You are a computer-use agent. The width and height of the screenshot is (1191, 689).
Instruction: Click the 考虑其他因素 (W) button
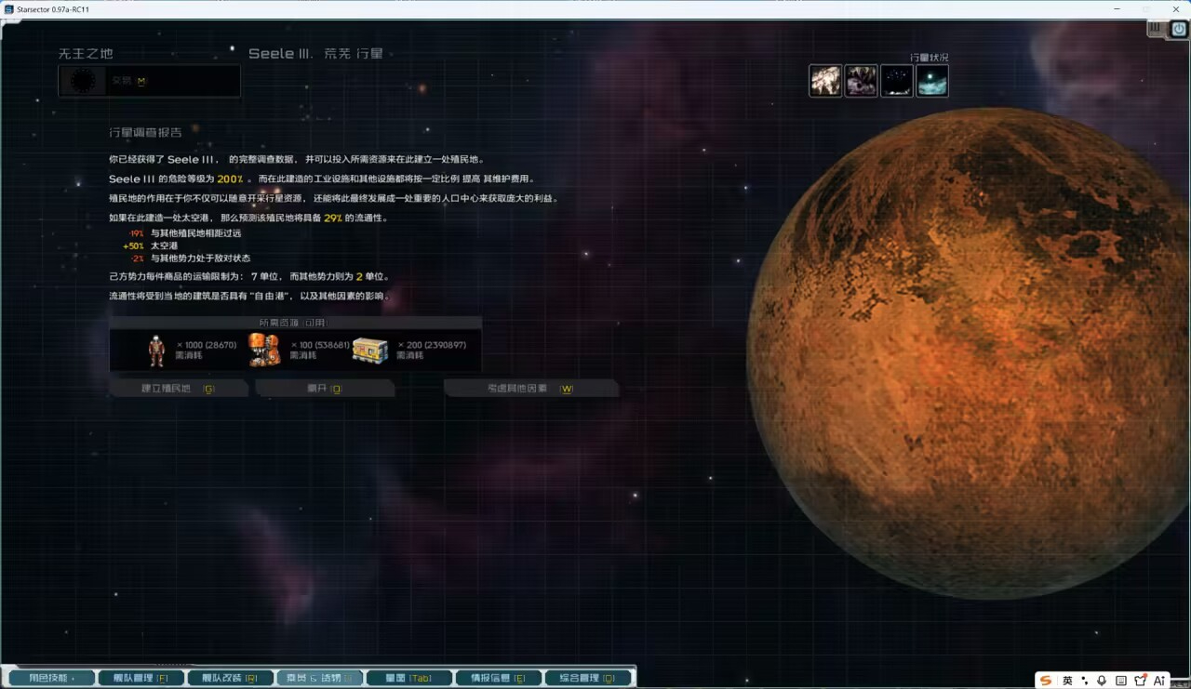pyautogui.click(x=531, y=389)
